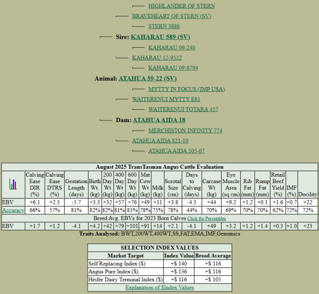
Task: Open HIGHLANDER OF STERN pedigree link
Action: [181, 6]
